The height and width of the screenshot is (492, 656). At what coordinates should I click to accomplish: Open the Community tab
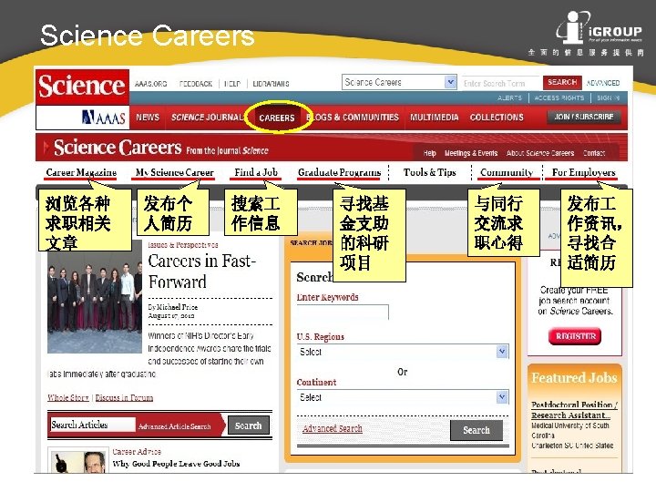click(507, 172)
